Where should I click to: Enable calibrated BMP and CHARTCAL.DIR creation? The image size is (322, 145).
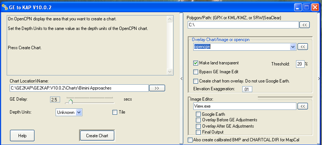pos(190,140)
